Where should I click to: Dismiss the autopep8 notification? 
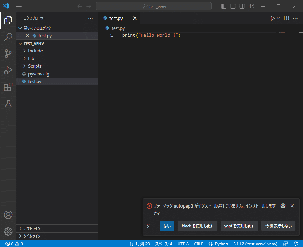(292, 206)
